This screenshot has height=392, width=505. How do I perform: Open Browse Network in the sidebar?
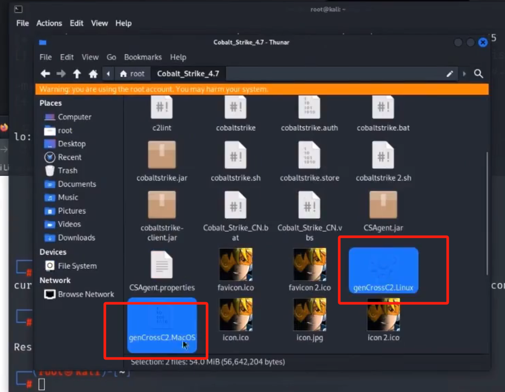(x=79, y=294)
